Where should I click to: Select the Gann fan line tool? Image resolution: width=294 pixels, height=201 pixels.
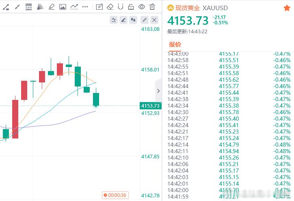point(40,7)
